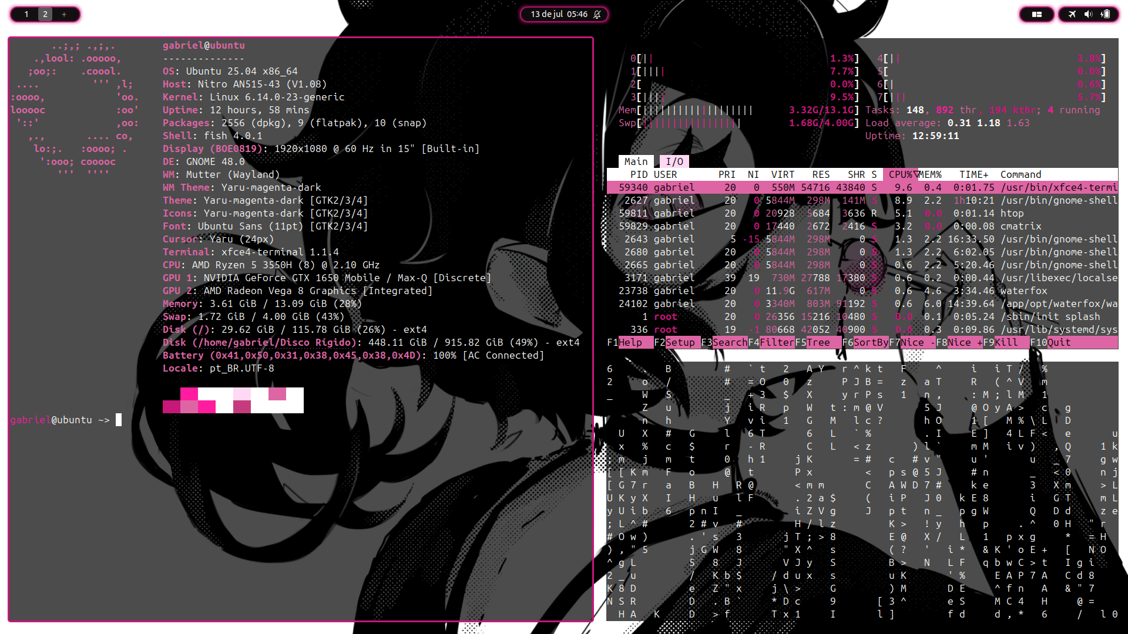Click the CPU% sort column header

pyautogui.click(x=900, y=174)
